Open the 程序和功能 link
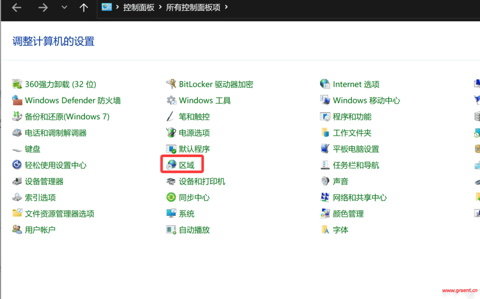The height and width of the screenshot is (299, 480). (x=352, y=117)
